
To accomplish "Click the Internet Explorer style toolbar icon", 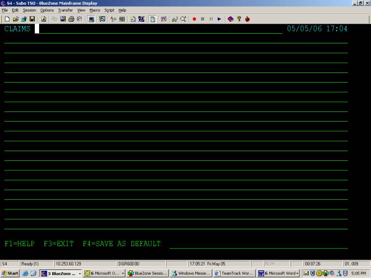I will (x=141, y=19).
